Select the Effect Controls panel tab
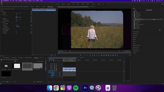 50,7
